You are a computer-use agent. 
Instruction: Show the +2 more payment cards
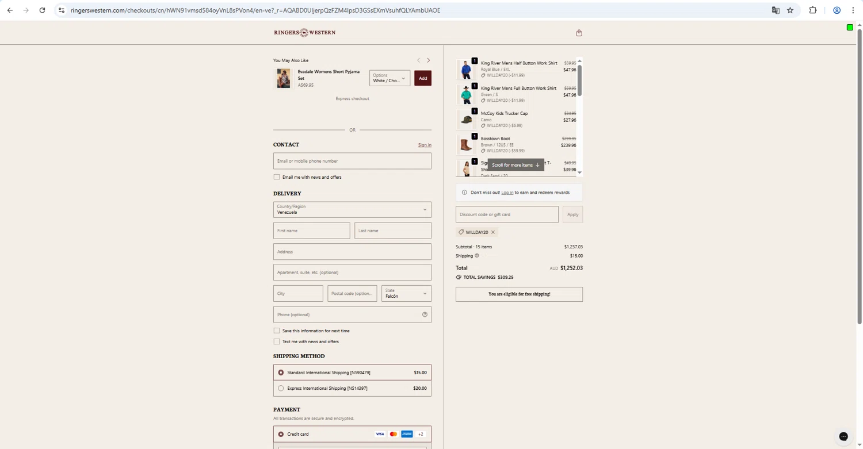(x=421, y=434)
